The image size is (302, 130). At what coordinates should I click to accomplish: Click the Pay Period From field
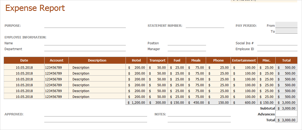point(286,25)
